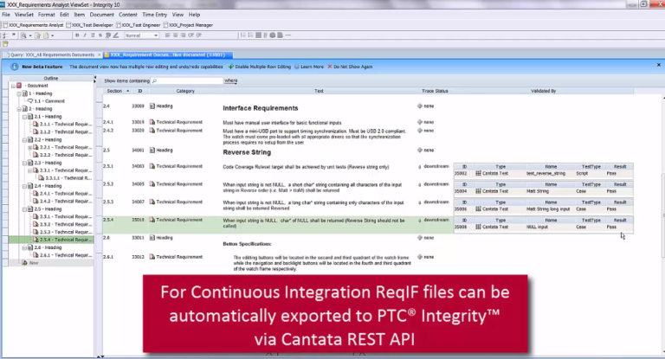Viewport: 665px width, 359px height.
Task: Click the Trace Status column header
Action: tap(435, 91)
